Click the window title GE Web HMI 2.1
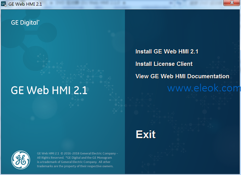Screen dimensions: 241x175 pyautogui.click(x=25, y=4)
